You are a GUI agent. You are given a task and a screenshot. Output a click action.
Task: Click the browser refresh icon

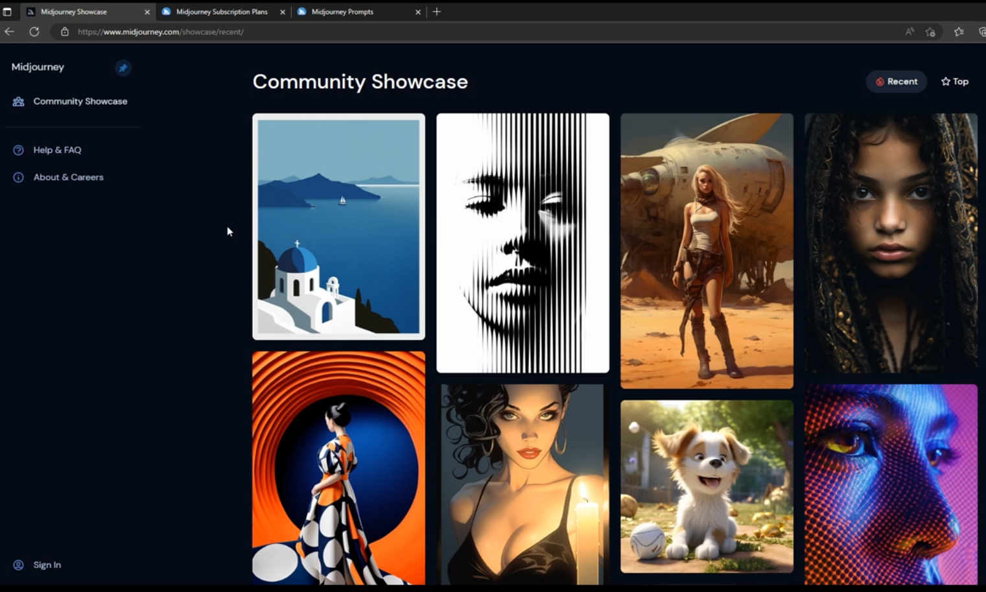34,32
